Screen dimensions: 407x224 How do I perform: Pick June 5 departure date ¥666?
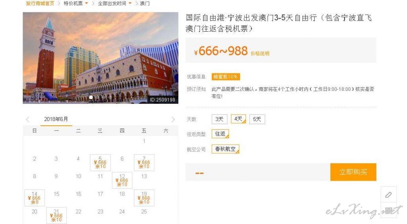[100, 163]
